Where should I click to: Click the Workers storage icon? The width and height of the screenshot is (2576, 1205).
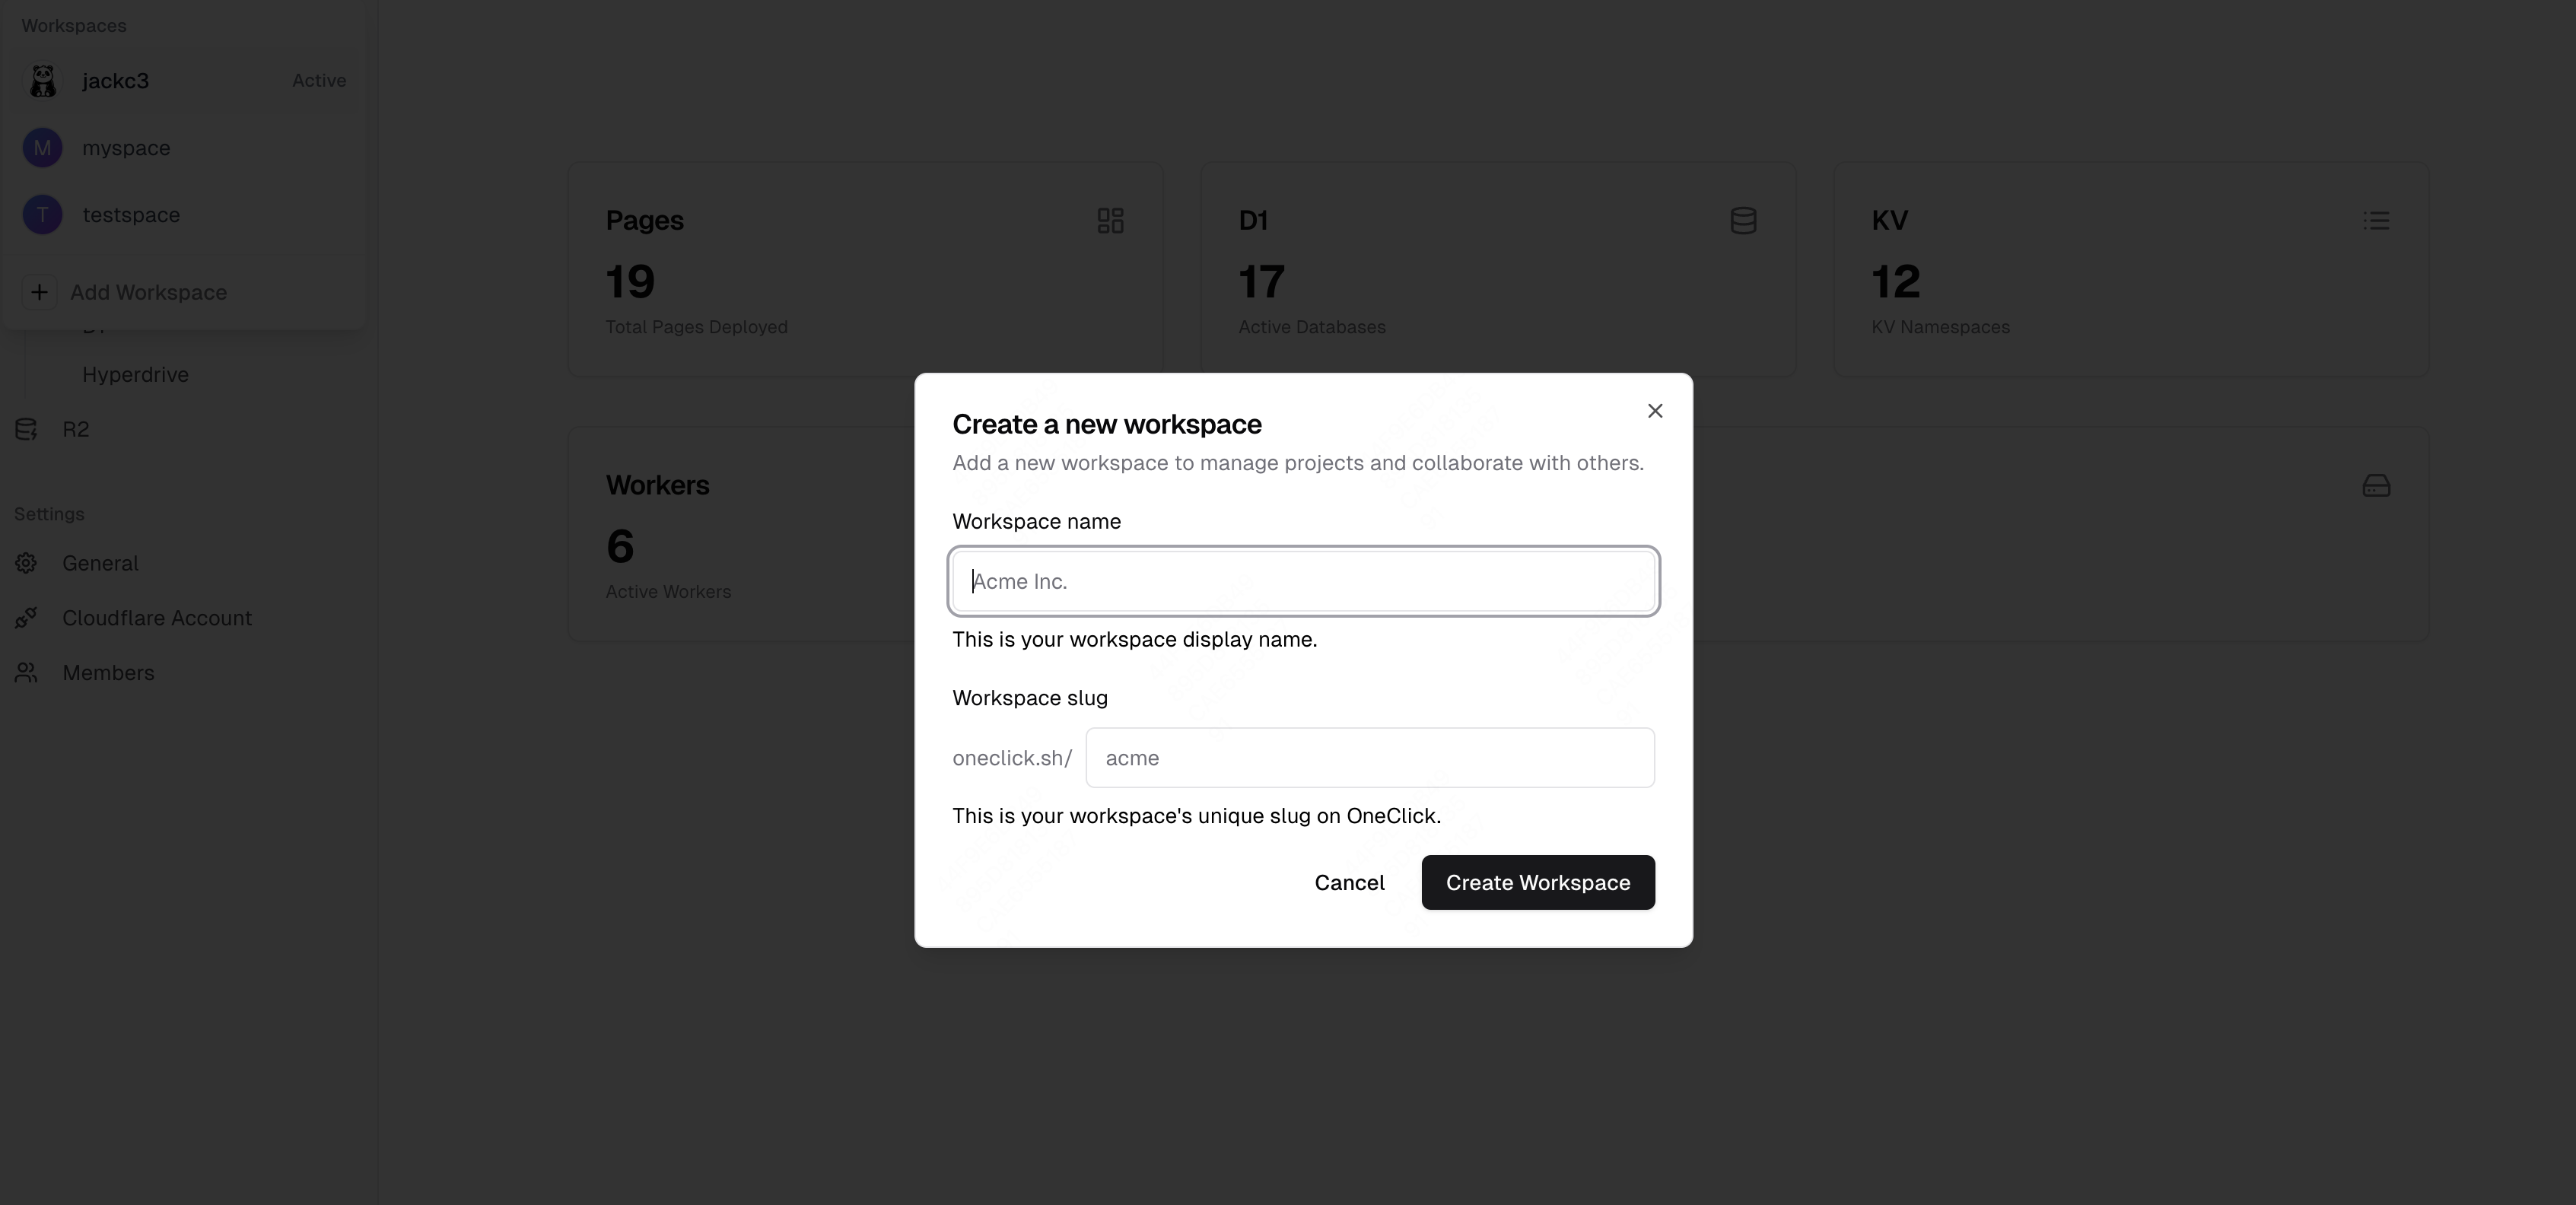[x=2377, y=485]
